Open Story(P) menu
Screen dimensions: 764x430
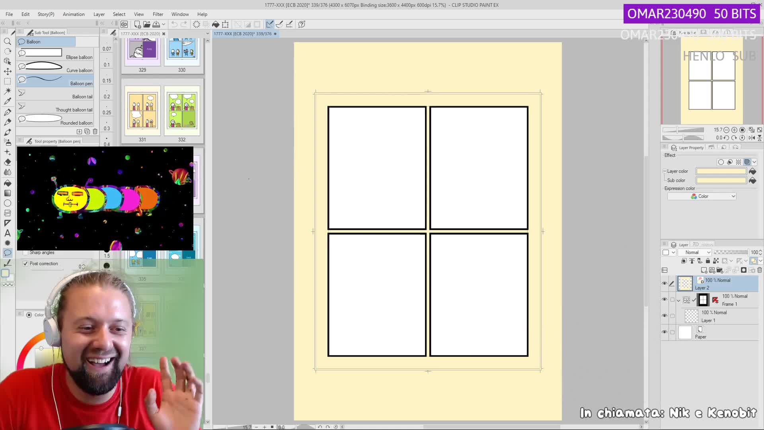(x=46, y=14)
